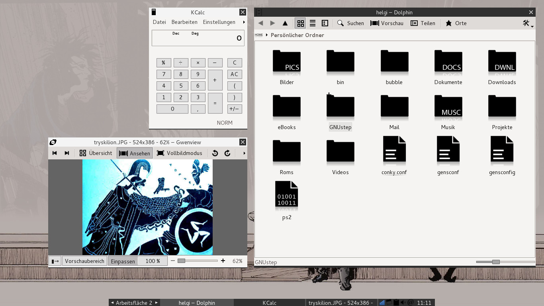Click the 7 digit key in KCalc
This screenshot has width=544, height=306.
click(x=164, y=74)
